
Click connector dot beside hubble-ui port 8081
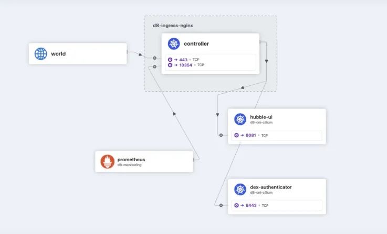221,135
